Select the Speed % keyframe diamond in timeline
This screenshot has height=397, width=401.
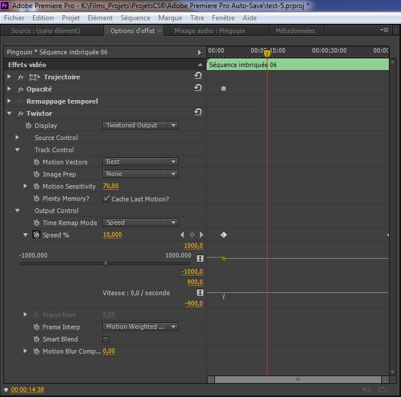pyautogui.click(x=224, y=234)
